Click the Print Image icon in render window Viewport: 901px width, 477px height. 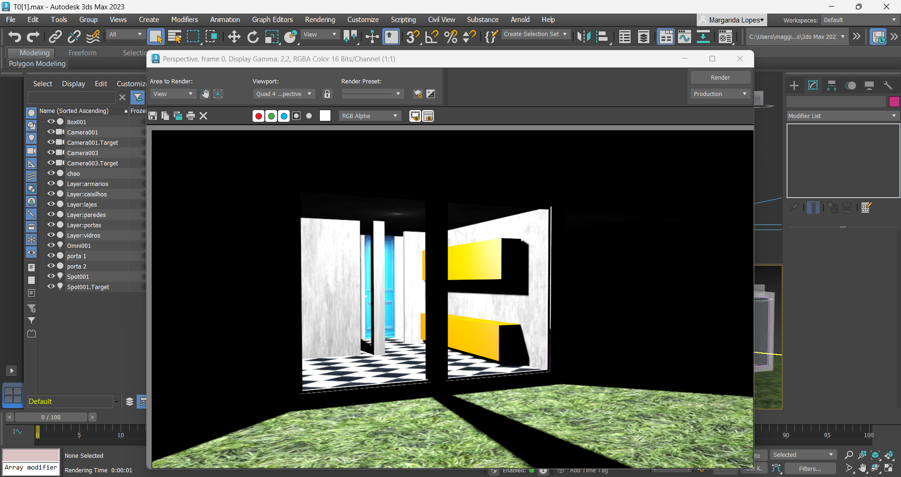(191, 116)
